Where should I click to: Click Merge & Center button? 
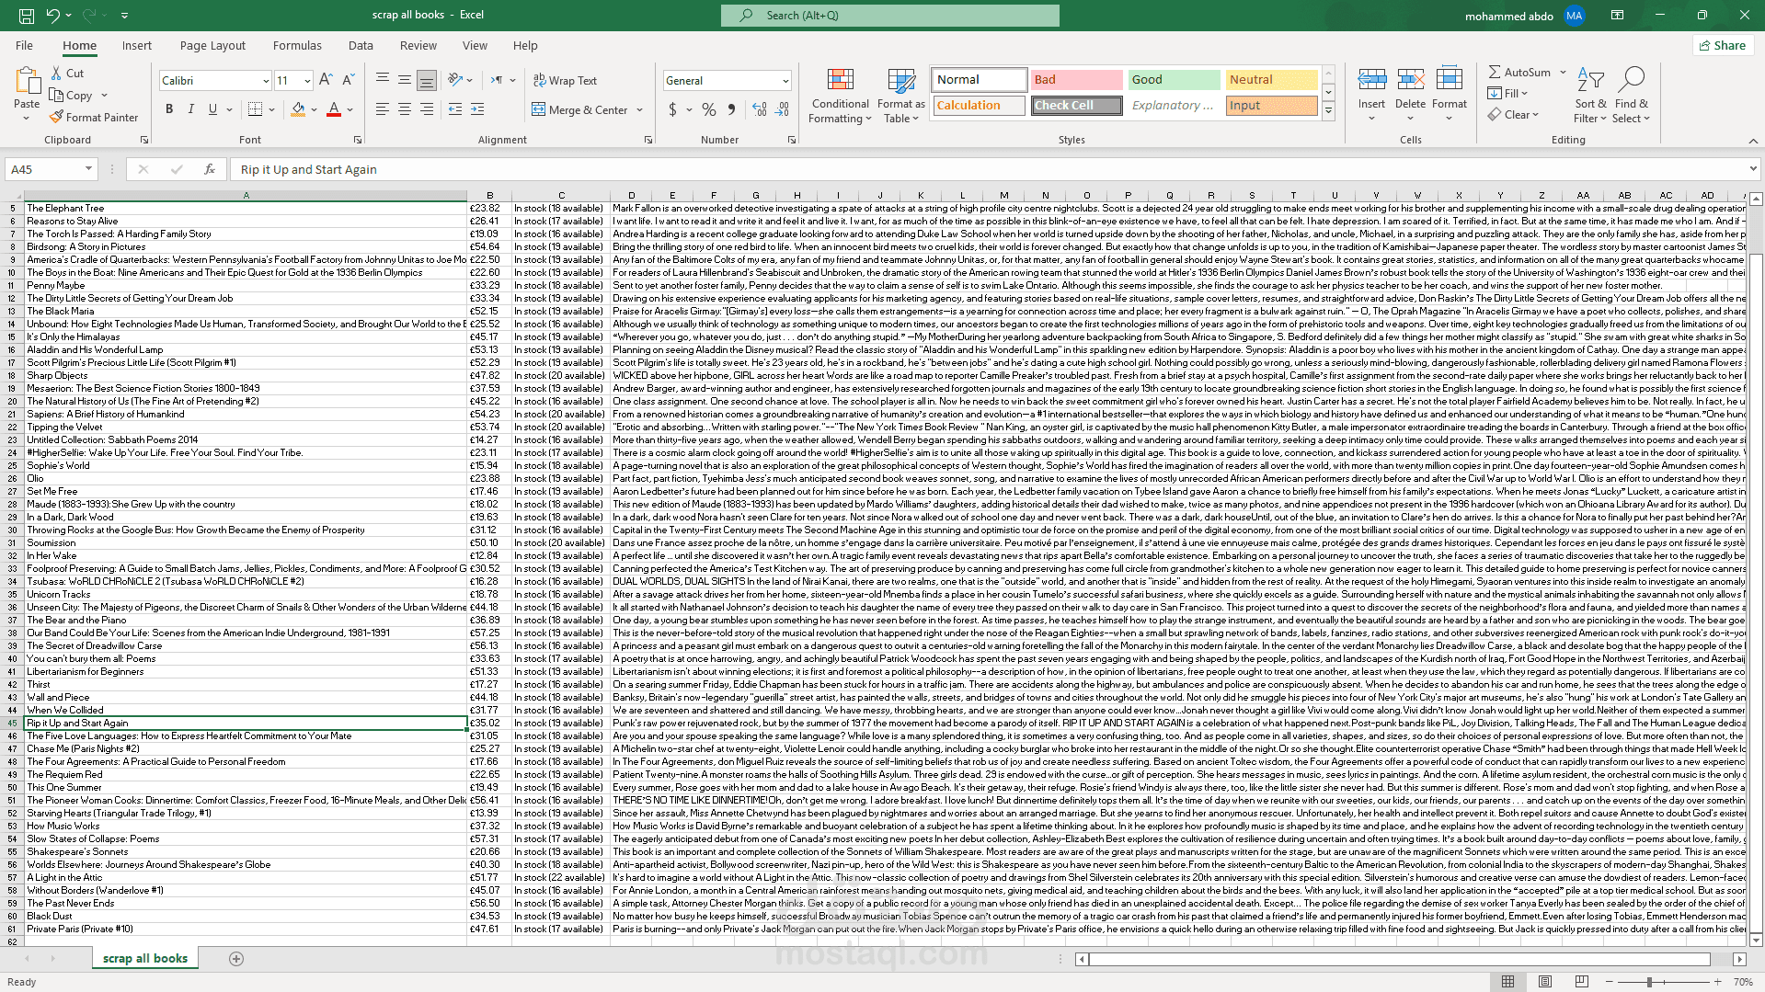[x=580, y=109]
